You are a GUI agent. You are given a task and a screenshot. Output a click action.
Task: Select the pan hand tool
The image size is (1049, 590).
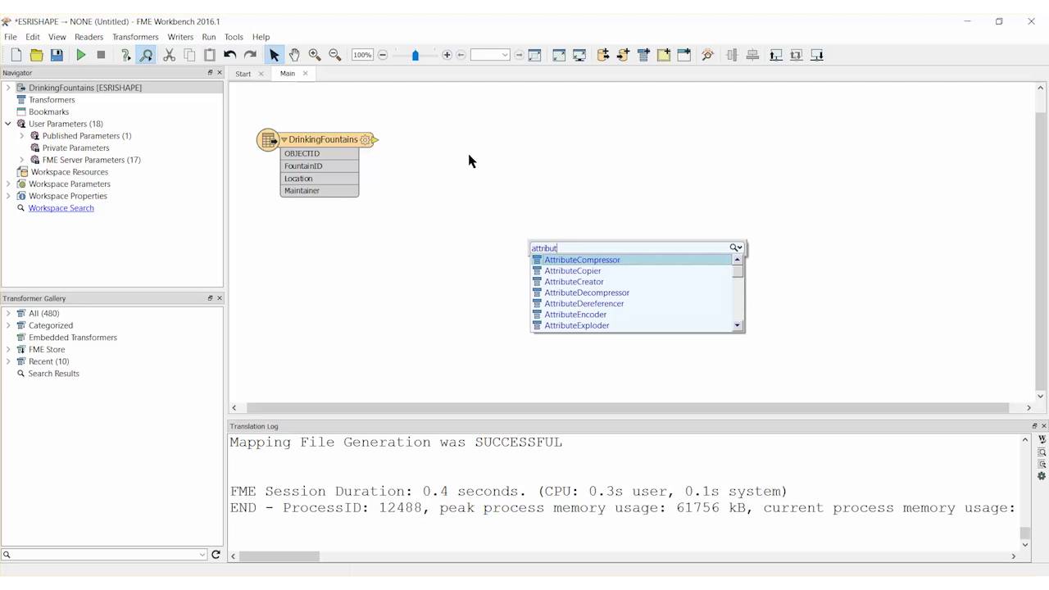[294, 55]
